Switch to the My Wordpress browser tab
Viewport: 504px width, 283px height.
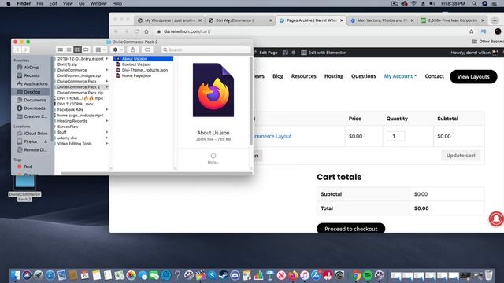click(170, 20)
